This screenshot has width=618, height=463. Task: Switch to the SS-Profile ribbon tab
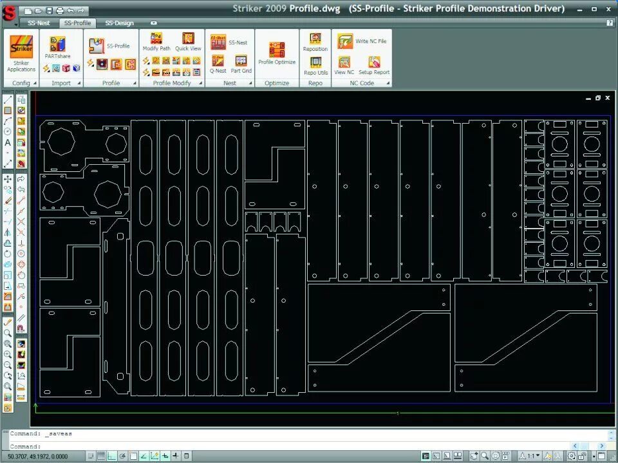click(x=78, y=23)
